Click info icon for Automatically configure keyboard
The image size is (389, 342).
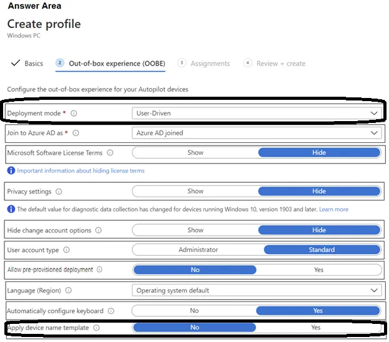[111, 311]
